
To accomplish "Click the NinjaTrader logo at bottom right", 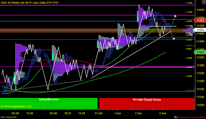I will [x=190, y=117].
